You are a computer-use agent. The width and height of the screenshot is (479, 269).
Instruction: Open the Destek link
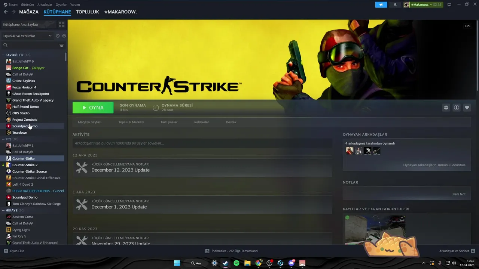pyautogui.click(x=231, y=122)
